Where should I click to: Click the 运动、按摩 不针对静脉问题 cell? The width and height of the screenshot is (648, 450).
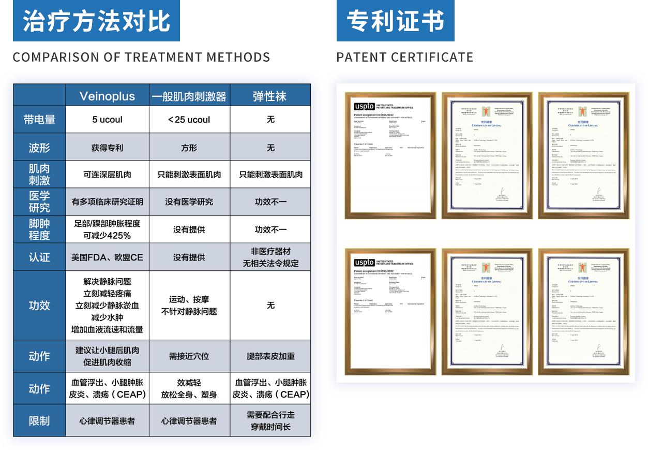pyautogui.click(x=189, y=306)
